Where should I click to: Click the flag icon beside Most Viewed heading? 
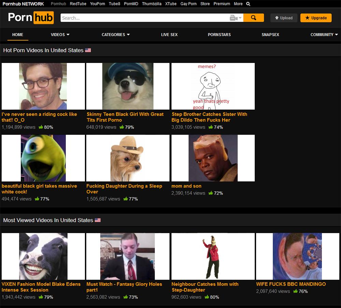coord(98,220)
